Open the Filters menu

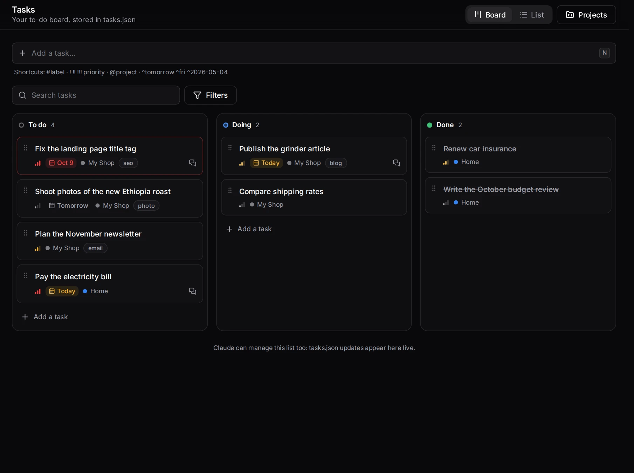pos(211,95)
